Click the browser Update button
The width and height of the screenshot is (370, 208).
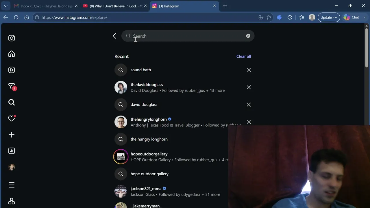tap(329, 17)
